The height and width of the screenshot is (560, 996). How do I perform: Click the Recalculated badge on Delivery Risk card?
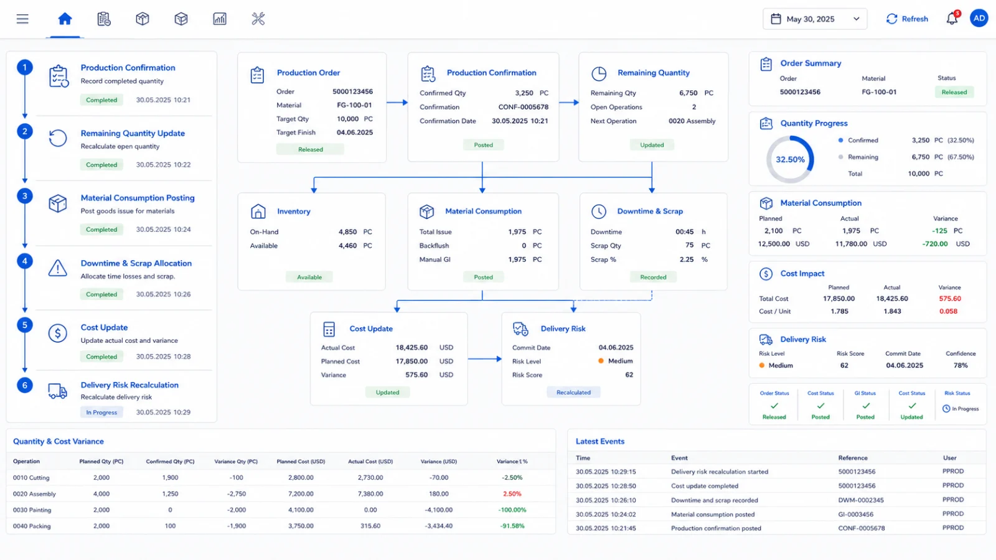[573, 393]
